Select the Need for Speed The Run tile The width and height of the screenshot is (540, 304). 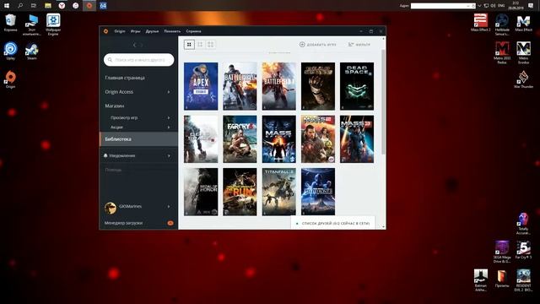coord(240,192)
